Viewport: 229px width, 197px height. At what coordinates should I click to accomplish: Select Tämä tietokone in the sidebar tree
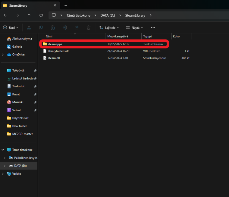(20, 150)
